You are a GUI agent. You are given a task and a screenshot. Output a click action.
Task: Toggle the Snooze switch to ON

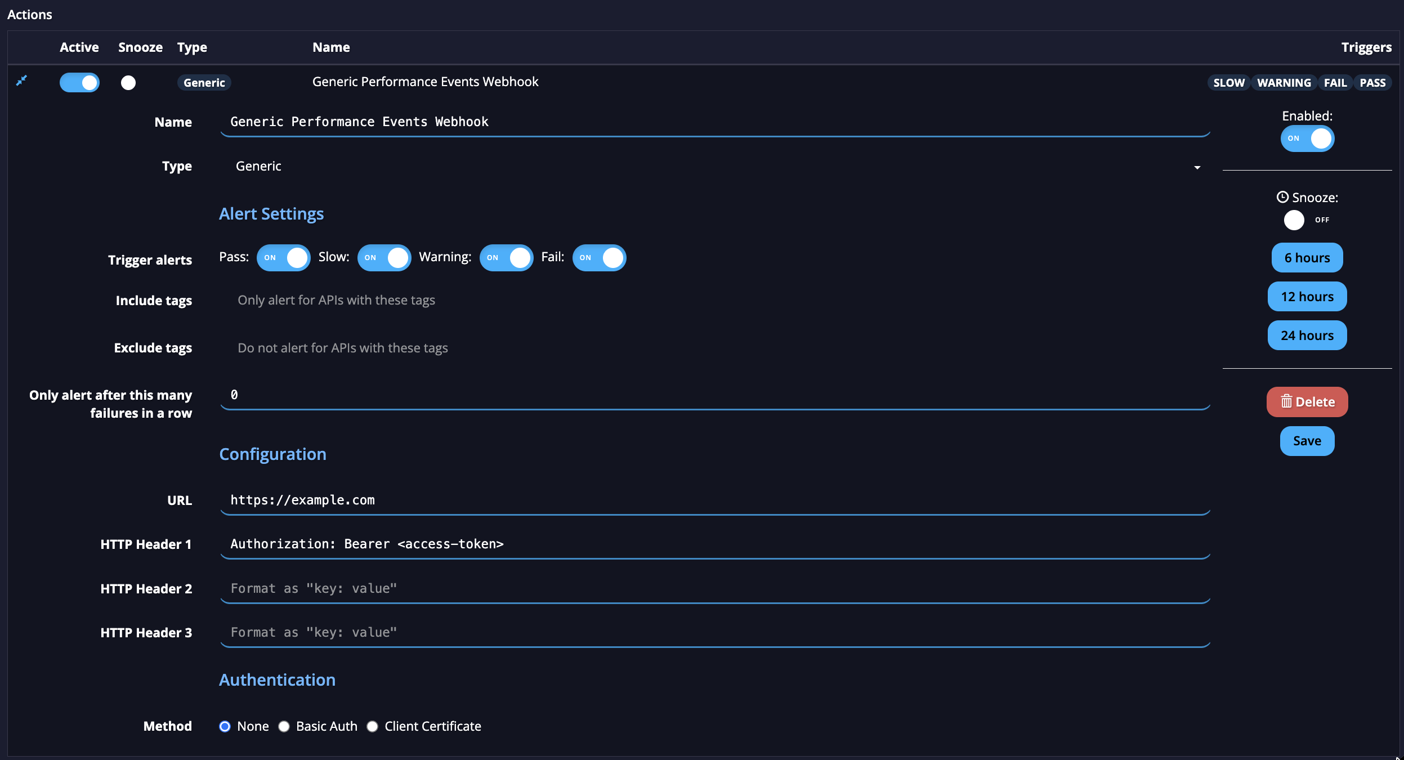(x=1295, y=220)
